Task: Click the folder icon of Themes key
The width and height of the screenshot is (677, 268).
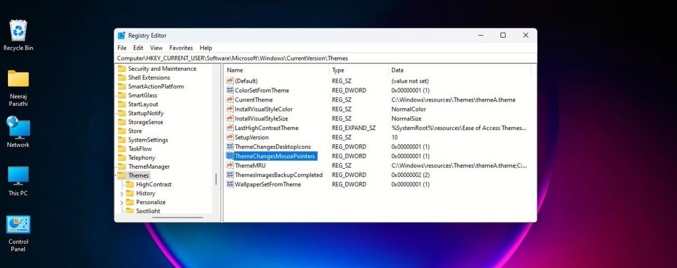Action: tap(122, 175)
